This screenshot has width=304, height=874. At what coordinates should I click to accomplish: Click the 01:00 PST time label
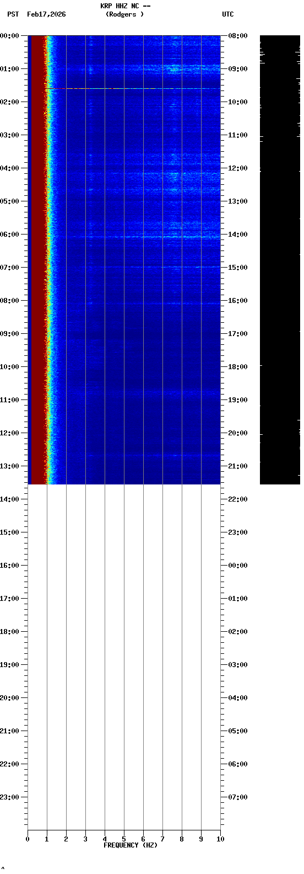9,69
